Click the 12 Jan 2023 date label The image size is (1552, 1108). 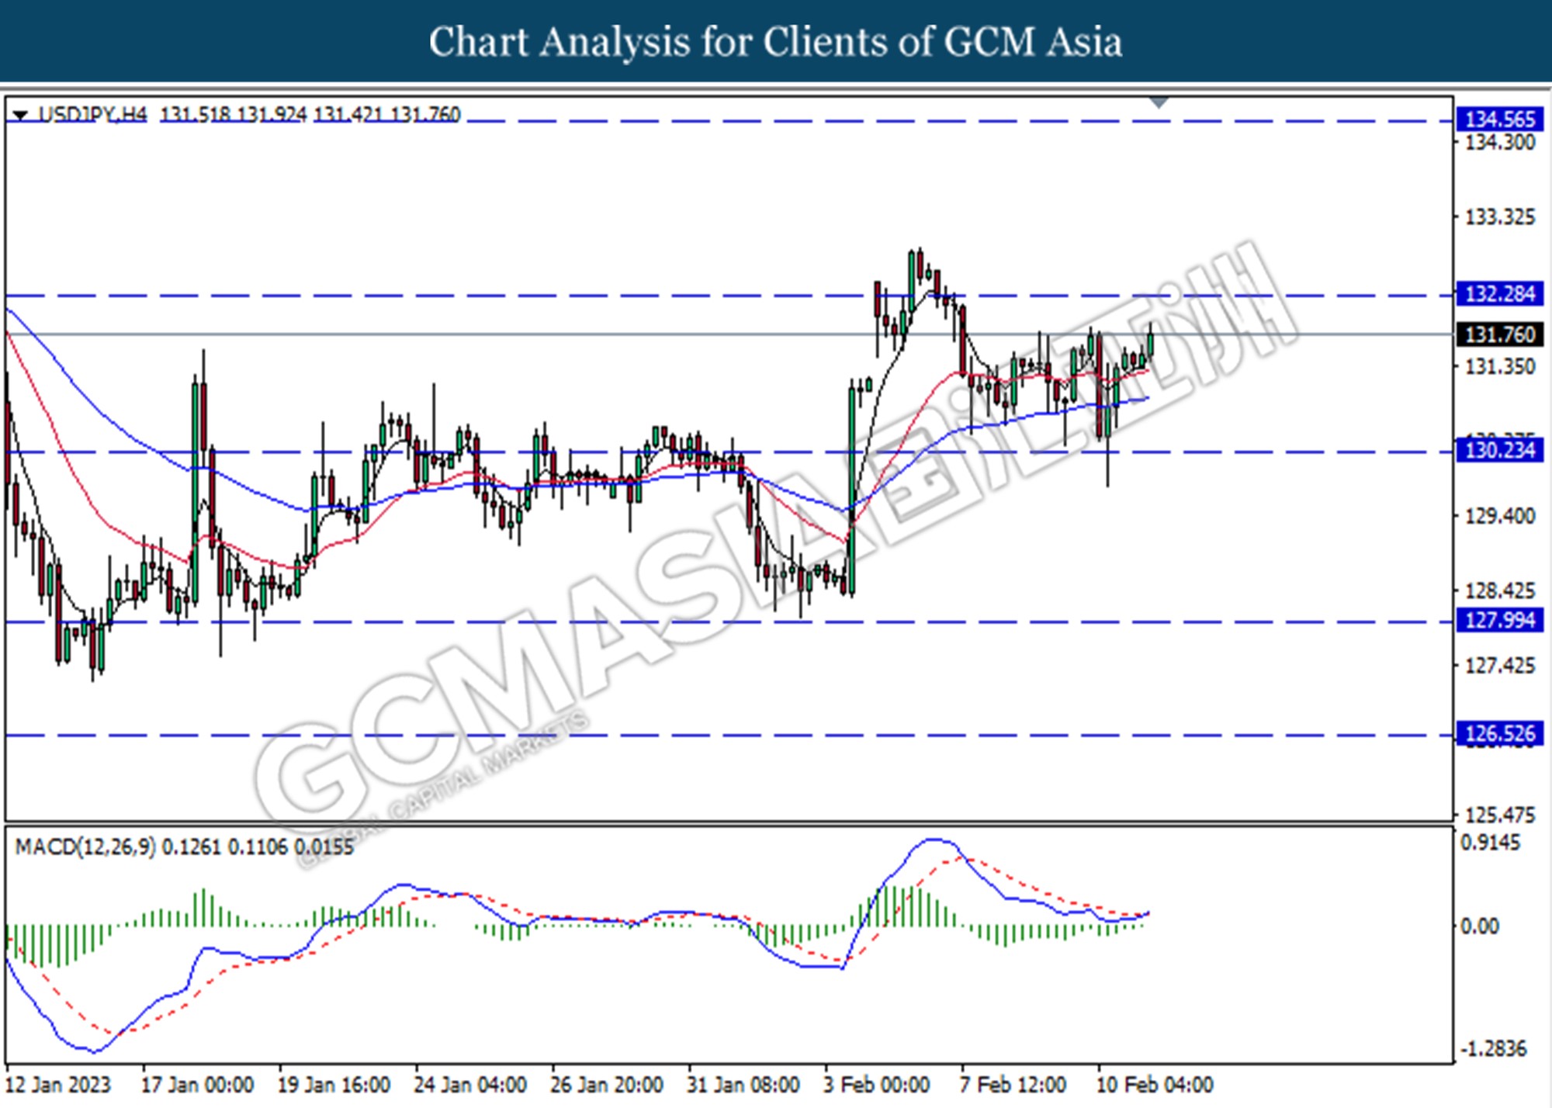click(x=58, y=1085)
